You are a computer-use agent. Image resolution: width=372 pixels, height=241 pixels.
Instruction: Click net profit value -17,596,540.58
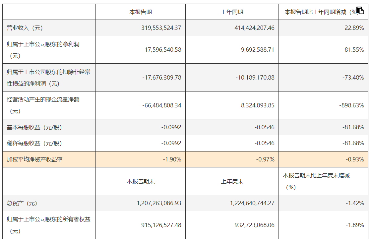(x=162, y=50)
